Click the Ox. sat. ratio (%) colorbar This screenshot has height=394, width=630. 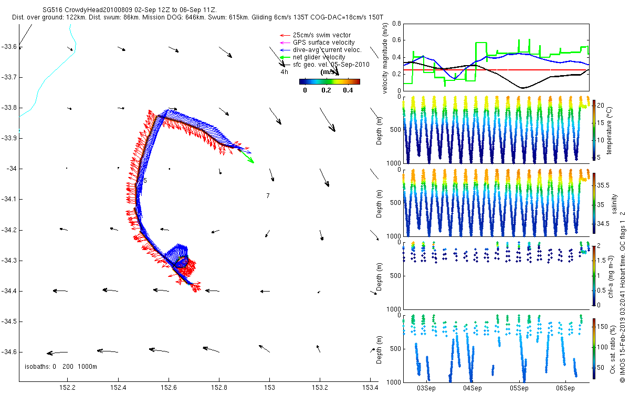point(594,349)
